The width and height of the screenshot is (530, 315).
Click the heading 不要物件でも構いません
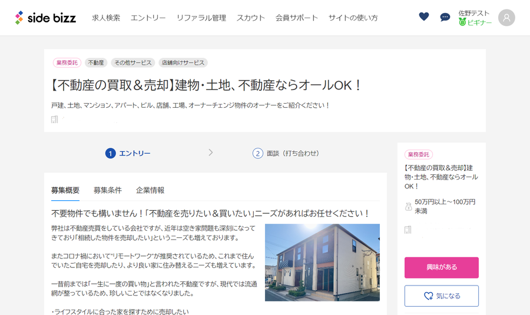[x=210, y=214]
